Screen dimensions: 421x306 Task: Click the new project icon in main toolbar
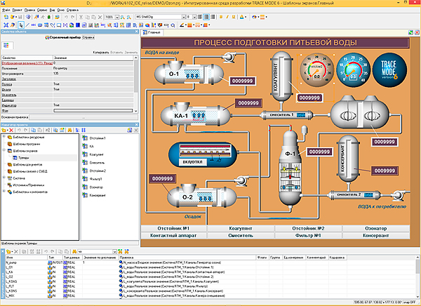pos(6,17)
